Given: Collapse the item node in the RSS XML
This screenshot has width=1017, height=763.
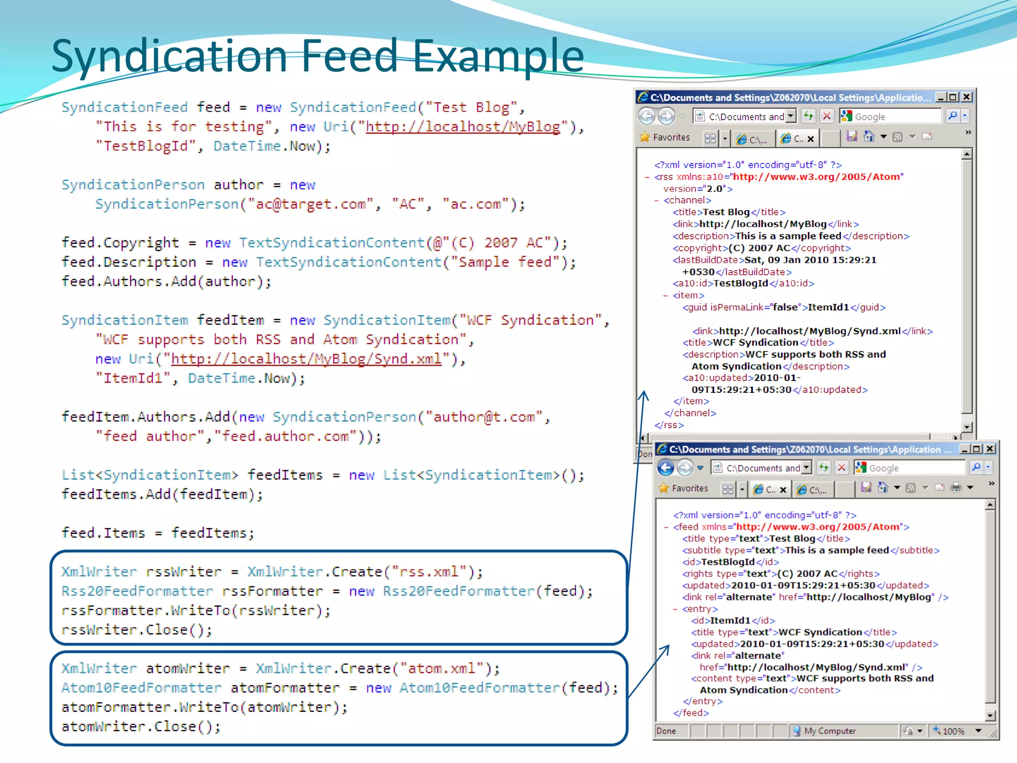Looking at the screenshot, I should 665,296.
